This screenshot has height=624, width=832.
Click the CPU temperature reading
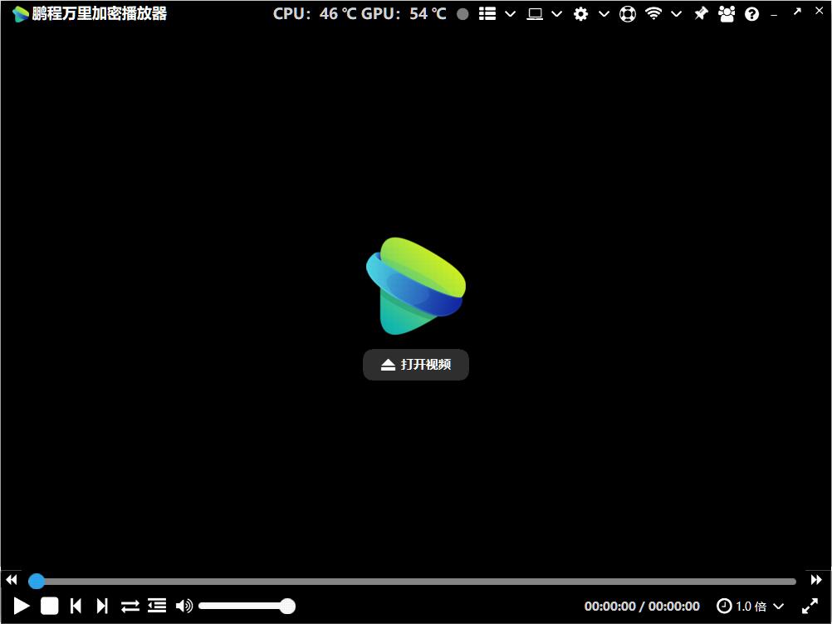pos(315,14)
